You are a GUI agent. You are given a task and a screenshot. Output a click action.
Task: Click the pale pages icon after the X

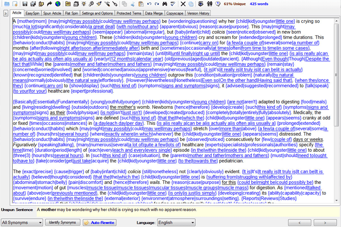[x=191, y=4]
